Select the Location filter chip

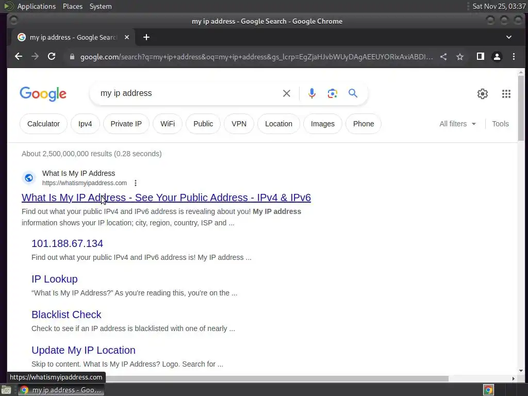pyautogui.click(x=279, y=124)
